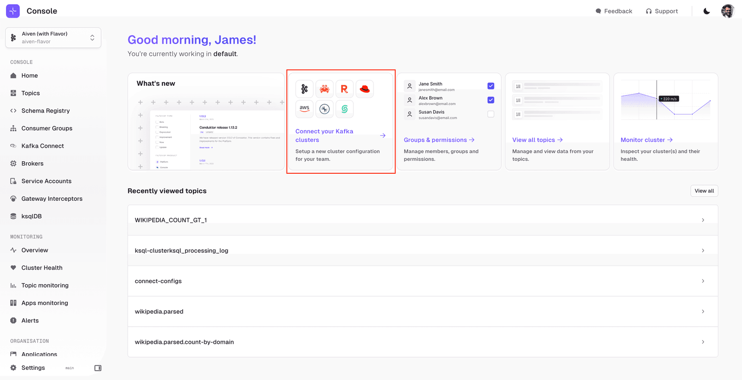Screen dimensions: 742x380
Task: Click the AWS cluster provider icon
Action: [x=304, y=109]
